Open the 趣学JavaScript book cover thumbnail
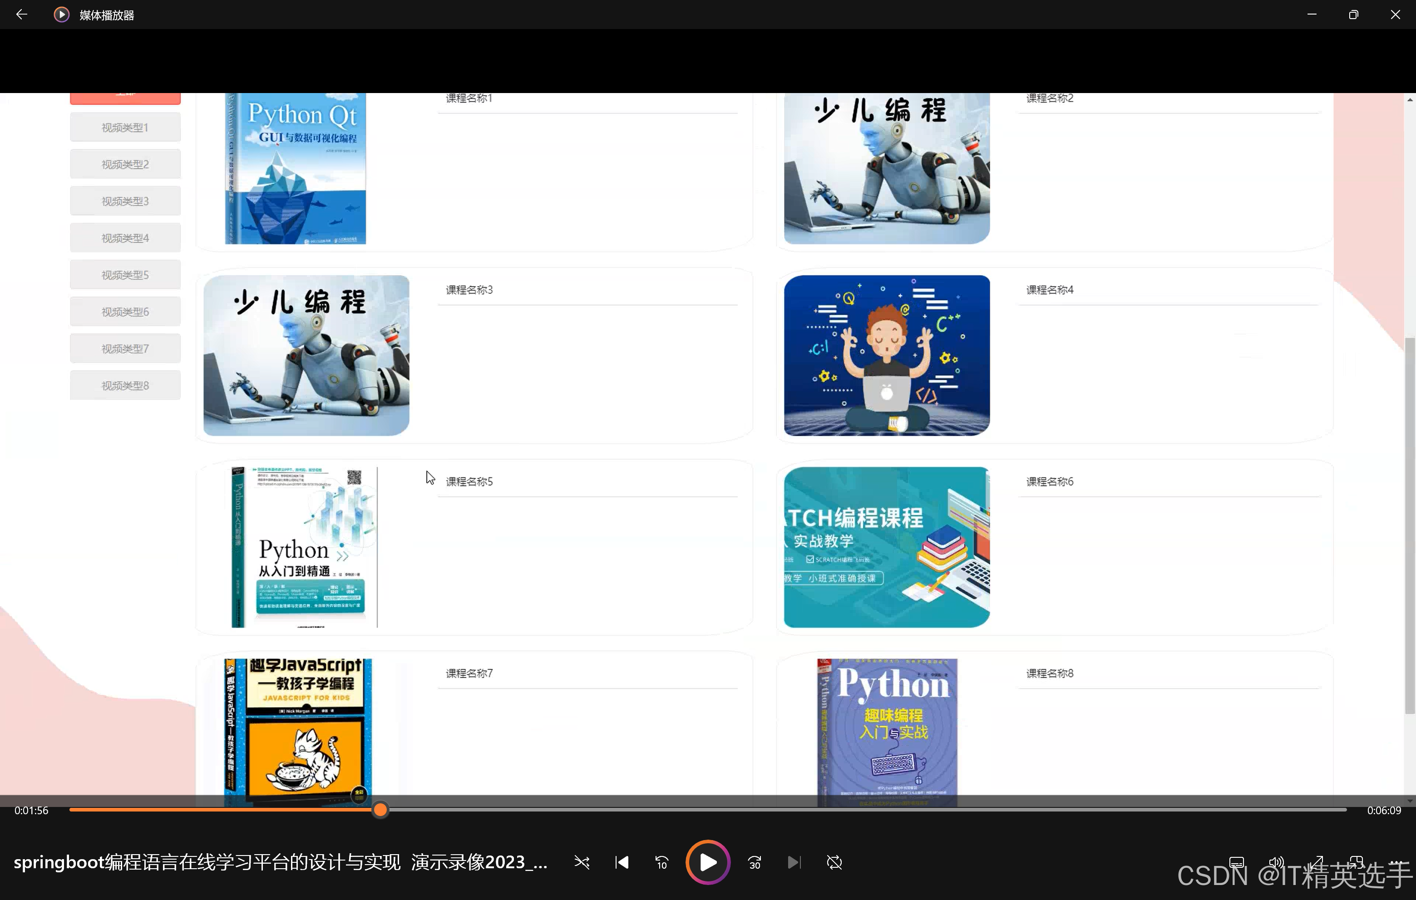The height and width of the screenshot is (900, 1416). (297, 732)
